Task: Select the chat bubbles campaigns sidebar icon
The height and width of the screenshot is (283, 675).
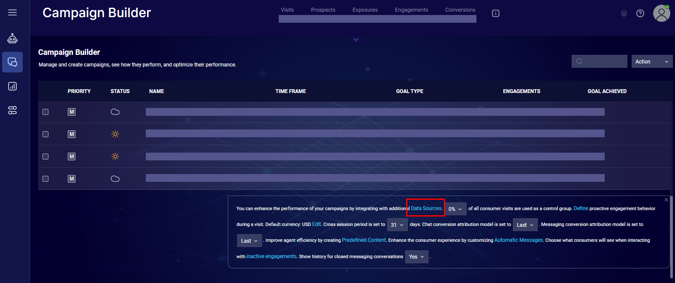Action: click(12, 62)
